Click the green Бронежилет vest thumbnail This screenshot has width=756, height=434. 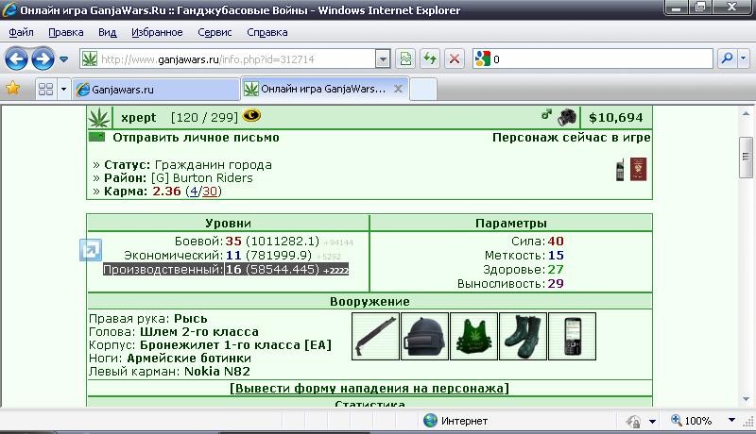(474, 336)
